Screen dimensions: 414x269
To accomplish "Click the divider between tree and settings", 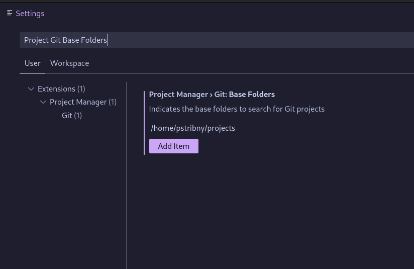I will coord(126,176).
